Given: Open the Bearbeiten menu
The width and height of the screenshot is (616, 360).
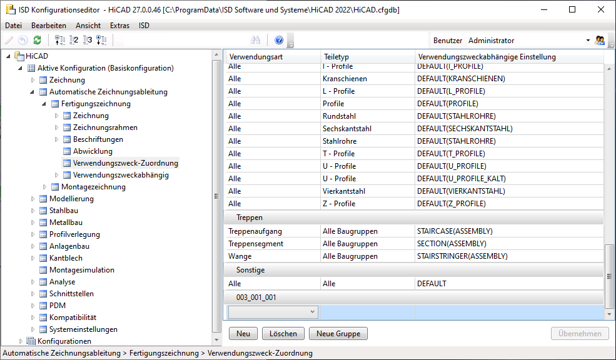Looking at the screenshot, I should (49, 26).
